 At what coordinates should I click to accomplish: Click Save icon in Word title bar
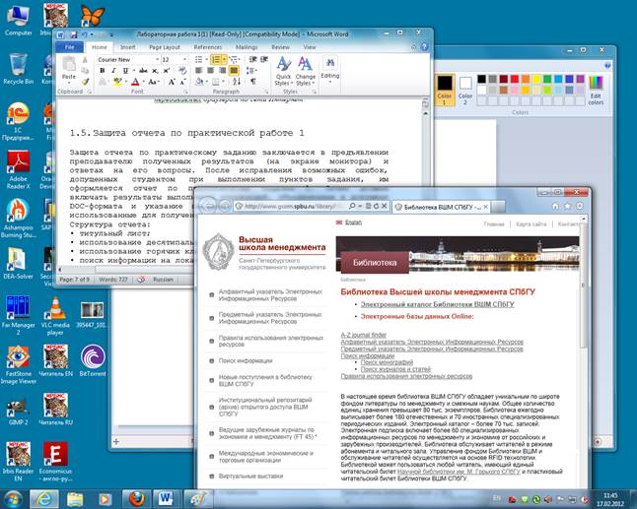click(x=74, y=34)
